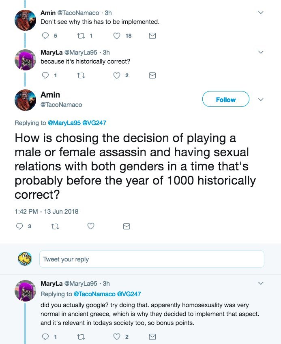Click @MaryLa95 link in 'Replying to' line

tap(64, 123)
